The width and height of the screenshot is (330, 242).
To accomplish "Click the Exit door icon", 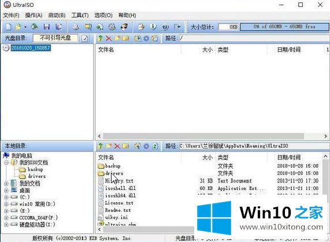I will pyautogui.click(x=177, y=27).
